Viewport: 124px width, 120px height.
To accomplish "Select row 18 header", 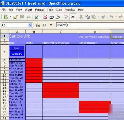I will [4, 100].
